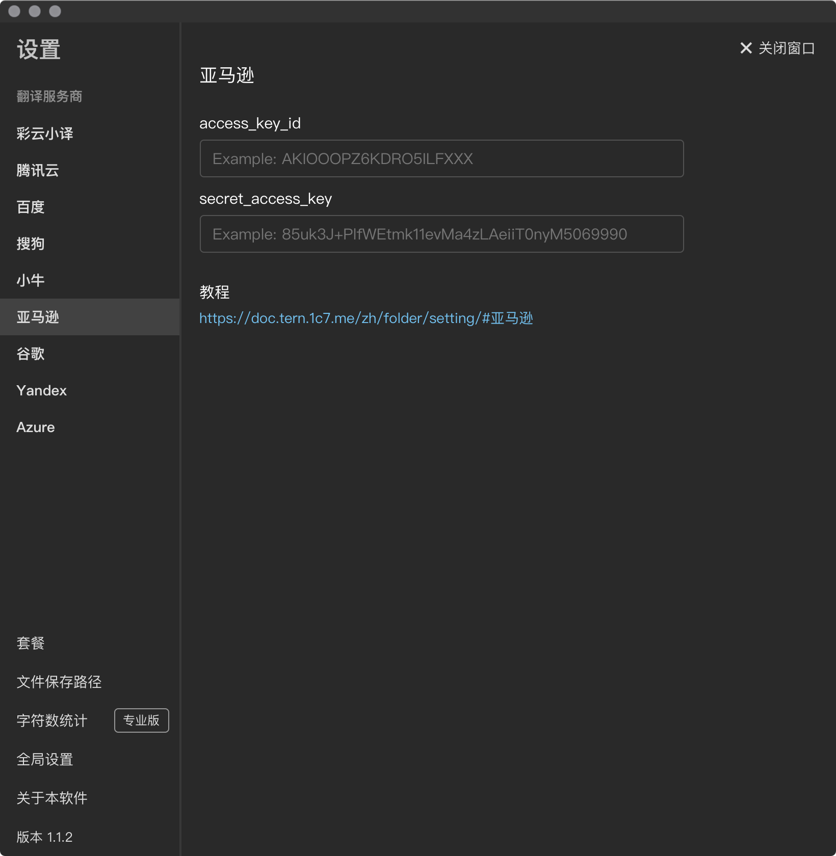Open 字符数统计 character statistics
The width and height of the screenshot is (836, 856).
[x=52, y=721]
